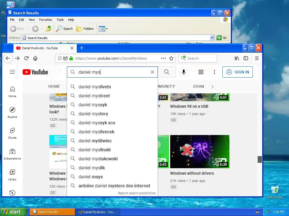
Task: Select suggestion daniel myslivets
Action: pos(112,87)
